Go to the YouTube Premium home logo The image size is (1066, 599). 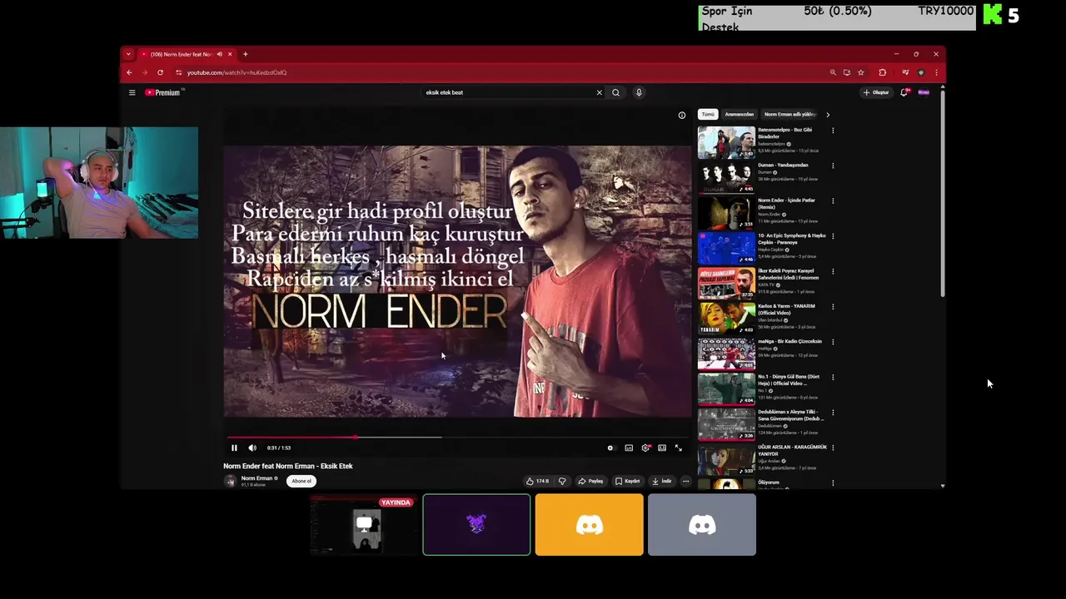[x=163, y=92]
